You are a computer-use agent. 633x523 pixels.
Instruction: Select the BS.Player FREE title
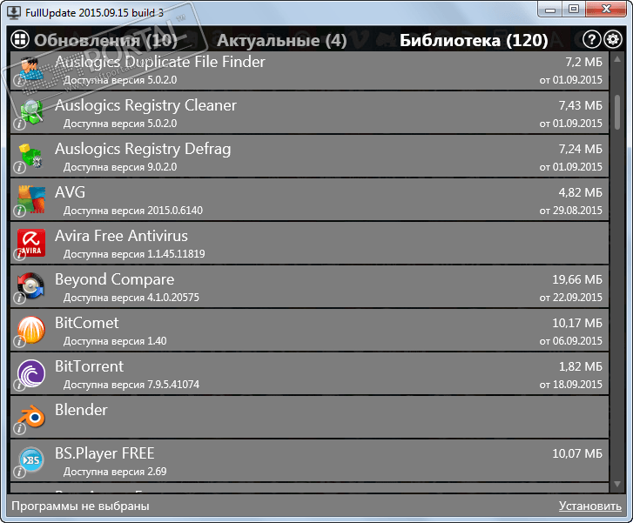104,453
